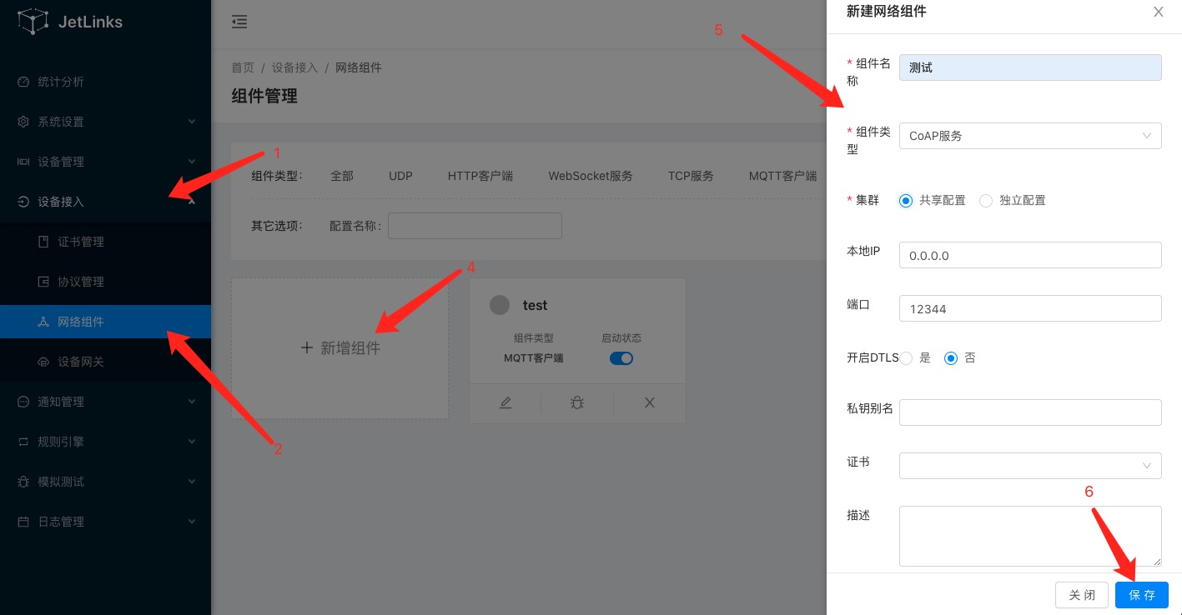Click the 协议管理 icon
This screenshot has height=615, width=1182.
[x=43, y=282]
